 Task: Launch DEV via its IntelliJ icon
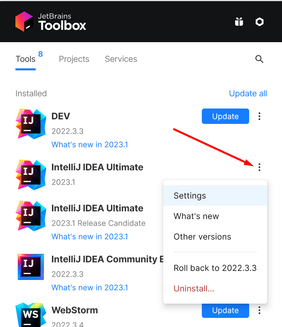31,124
